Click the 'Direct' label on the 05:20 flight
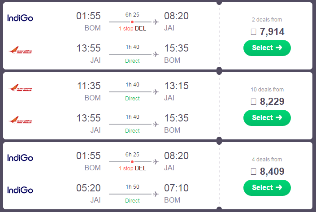 [x=132, y=200]
